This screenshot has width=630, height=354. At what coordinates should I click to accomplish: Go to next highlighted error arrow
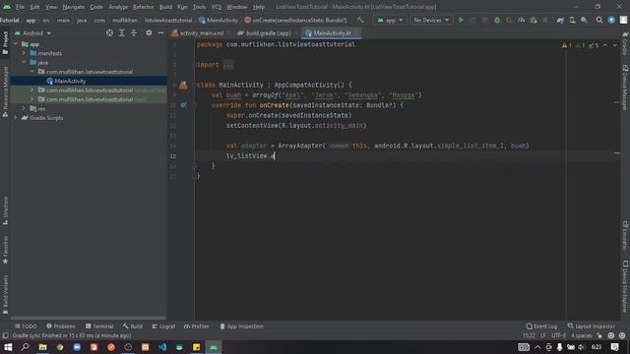(x=614, y=45)
